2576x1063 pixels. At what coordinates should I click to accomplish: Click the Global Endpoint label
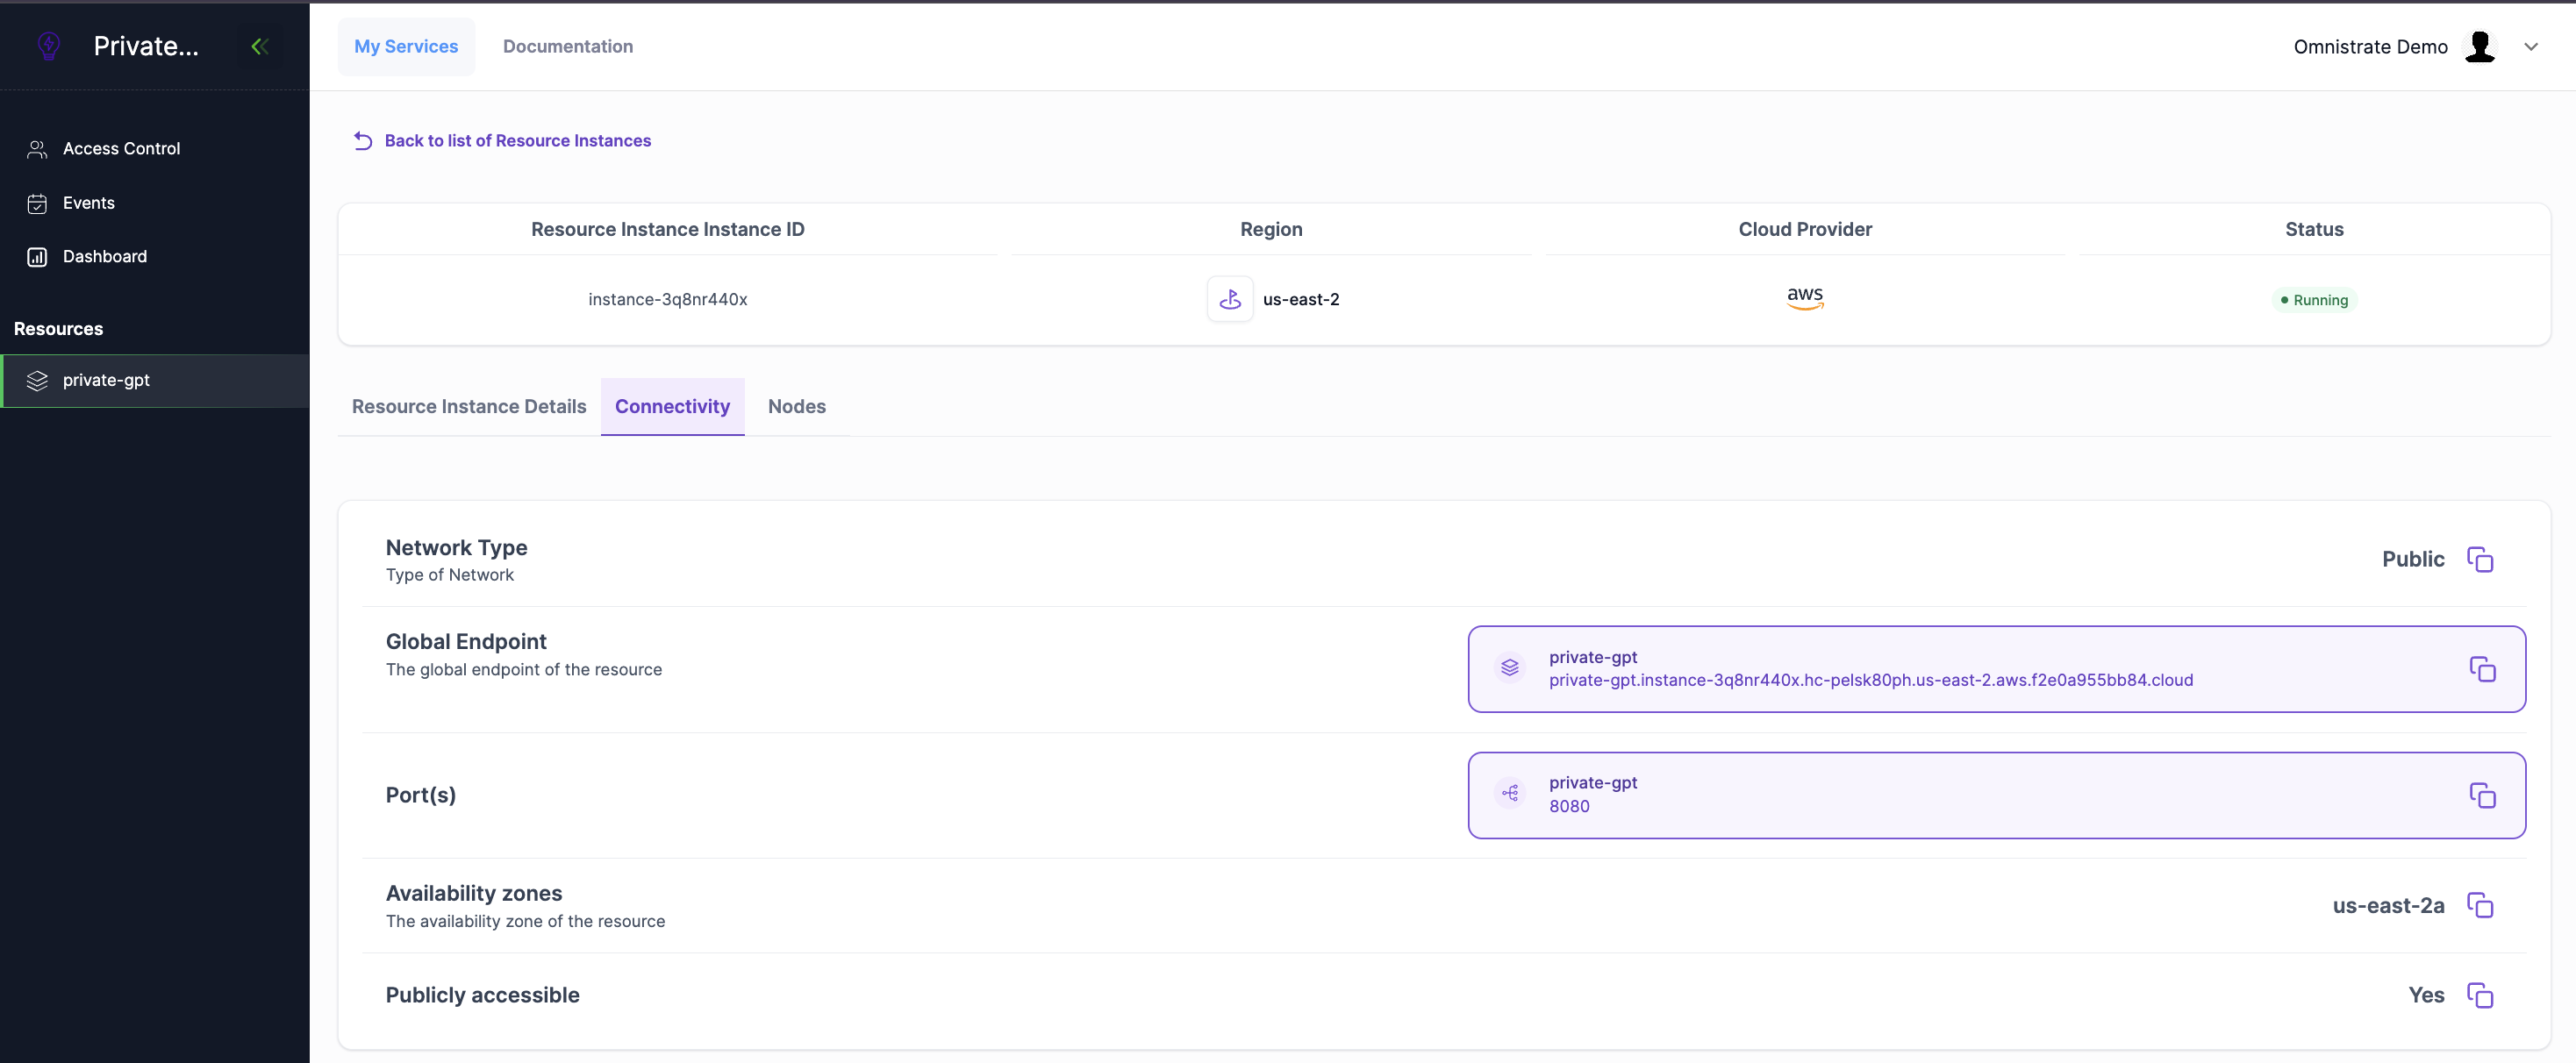[466, 642]
